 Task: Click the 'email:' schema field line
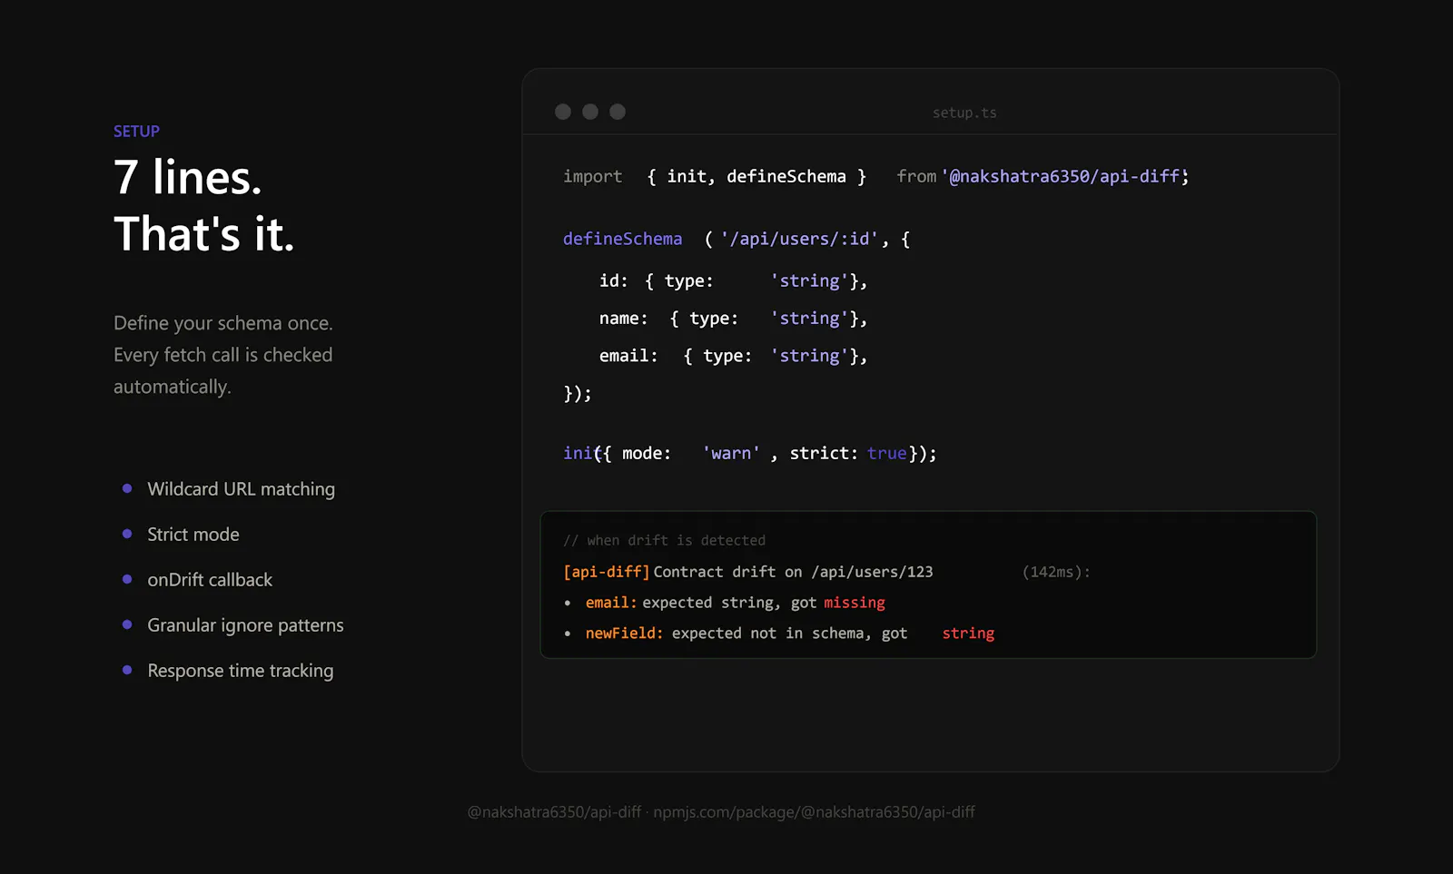(x=733, y=356)
